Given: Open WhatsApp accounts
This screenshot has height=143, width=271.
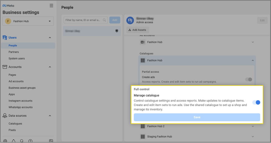Looking at the screenshot, I should [x=20, y=107].
